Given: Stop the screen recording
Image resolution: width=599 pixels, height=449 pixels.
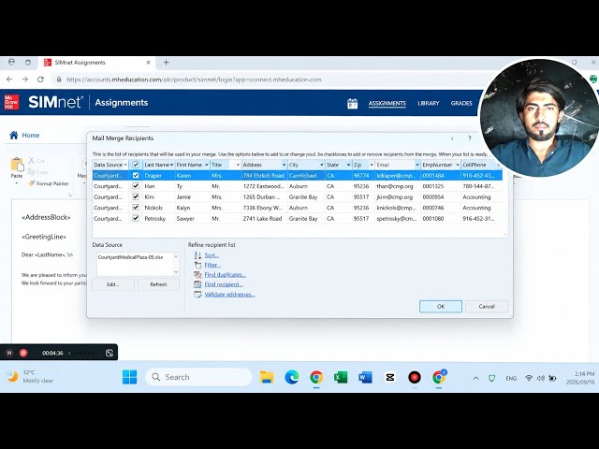Looking at the screenshot, I should (23, 353).
